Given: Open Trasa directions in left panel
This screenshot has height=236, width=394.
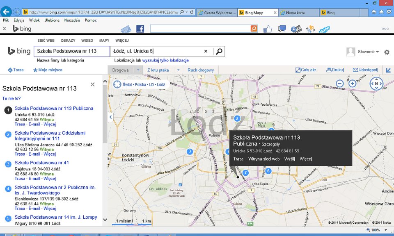Looking at the screenshot, I should (x=16, y=70).
